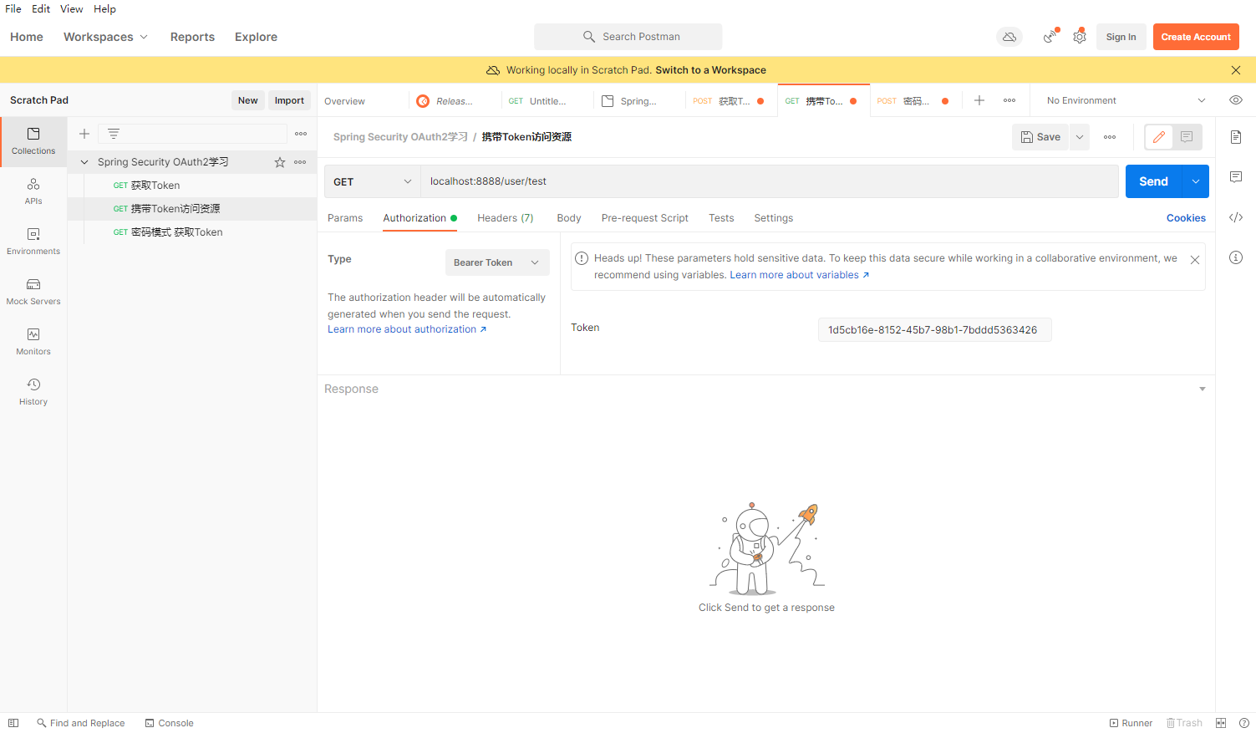The height and width of the screenshot is (733, 1256).
Task: Switch to the request Settings tab
Action: [x=774, y=218]
